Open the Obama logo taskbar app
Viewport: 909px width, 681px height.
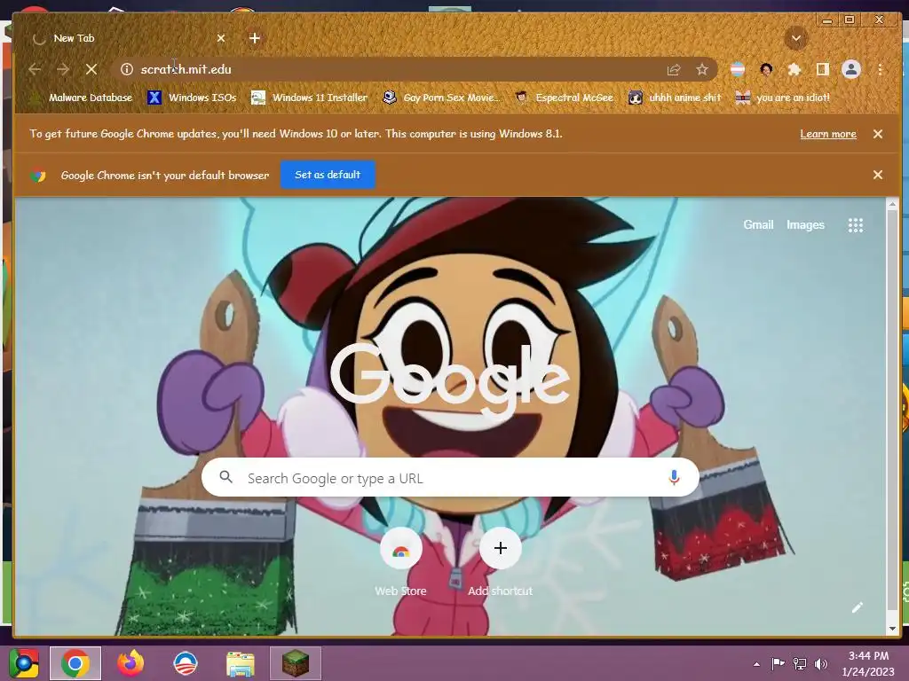[x=186, y=663]
